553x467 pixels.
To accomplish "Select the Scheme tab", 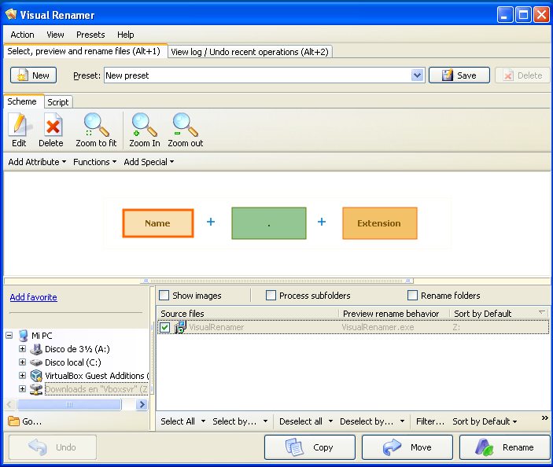I will click(22, 101).
